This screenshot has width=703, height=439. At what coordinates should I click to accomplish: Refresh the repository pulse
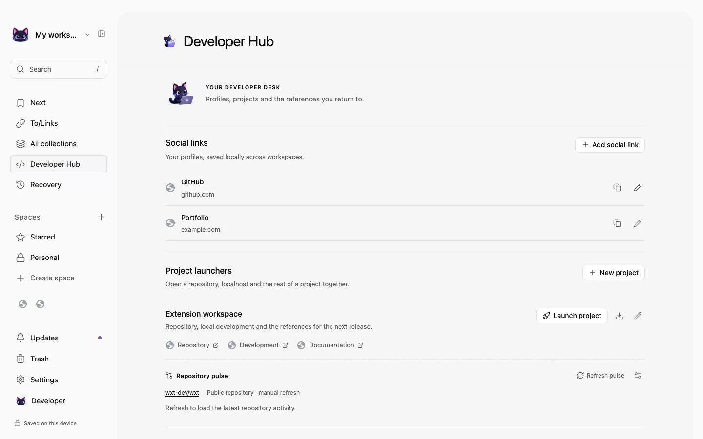600,376
